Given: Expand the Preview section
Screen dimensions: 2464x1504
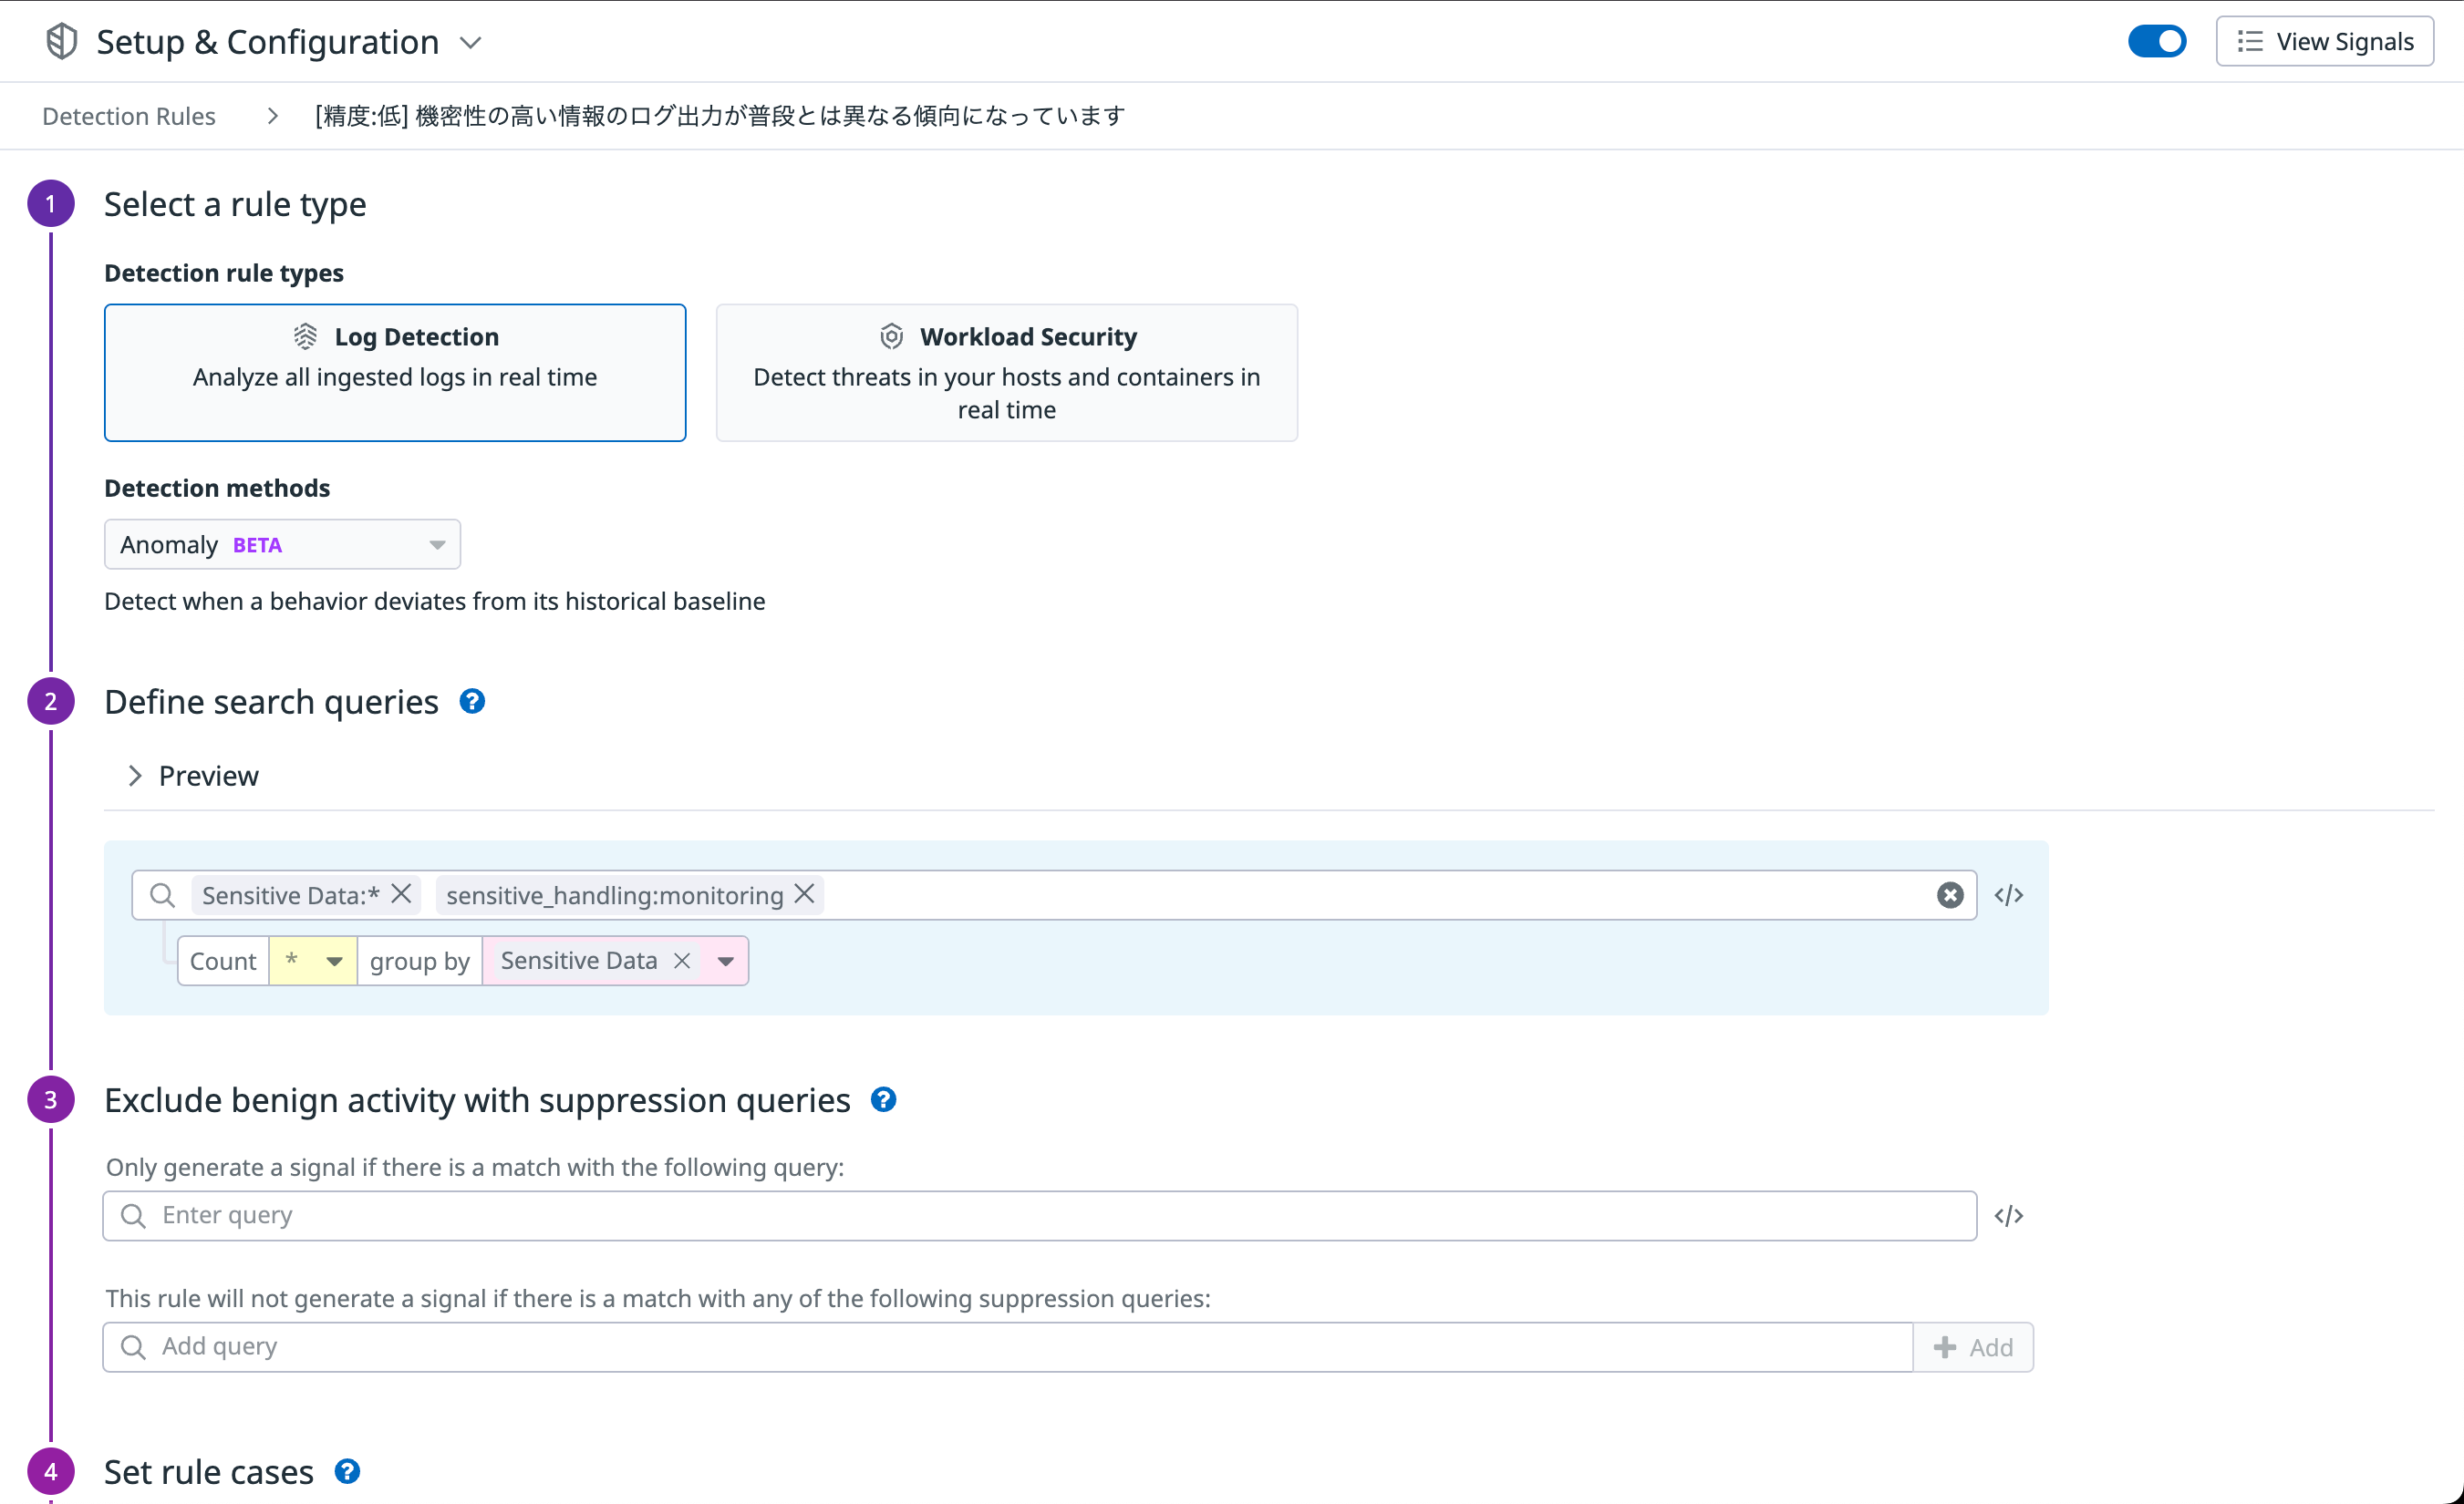Looking at the screenshot, I should coord(193,776).
